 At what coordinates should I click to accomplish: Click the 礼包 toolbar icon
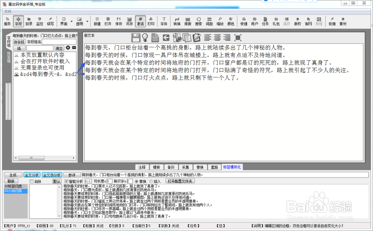[x=276, y=21]
